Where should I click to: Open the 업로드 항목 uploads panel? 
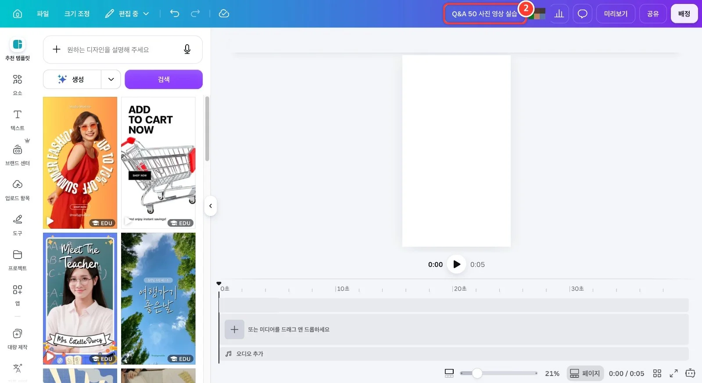[x=18, y=190]
